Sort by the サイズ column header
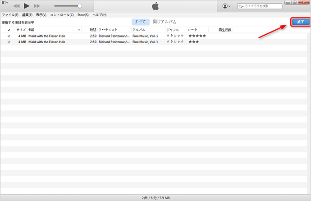 tap(21, 30)
